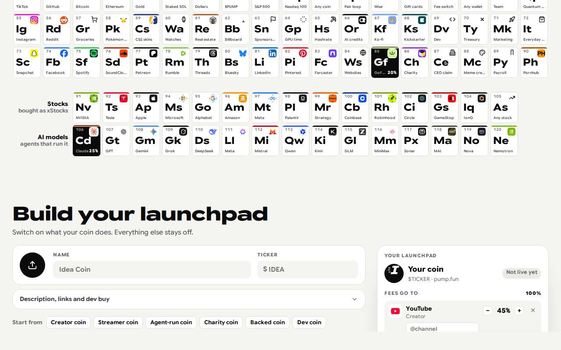Viewport: 561px width, 350px height.
Task: Choose the Agent-run coin preset
Action: coord(171,322)
